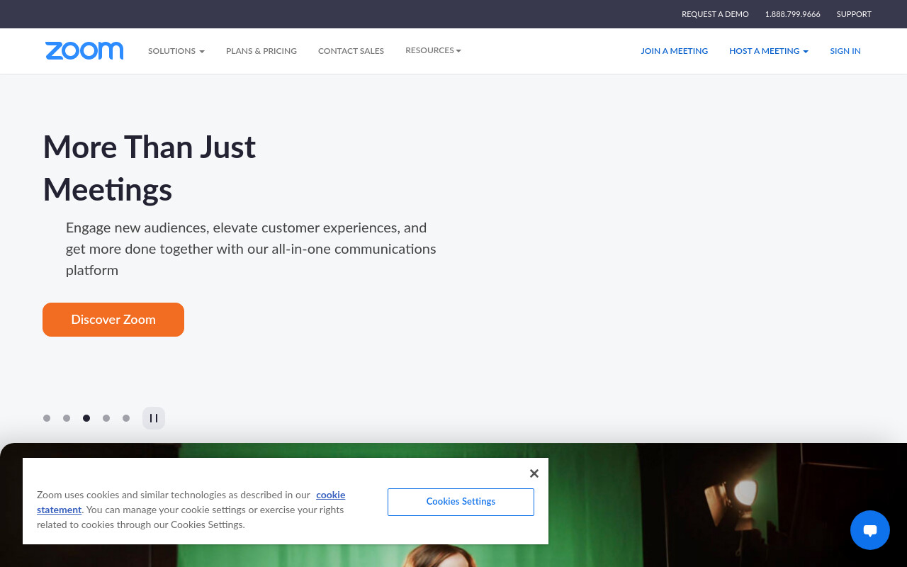907x567 pixels.
Task: Open Plans & Pricing page
Action: [261, 51]
